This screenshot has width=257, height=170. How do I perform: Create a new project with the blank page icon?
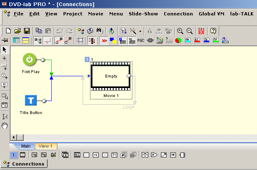point(8,31)
